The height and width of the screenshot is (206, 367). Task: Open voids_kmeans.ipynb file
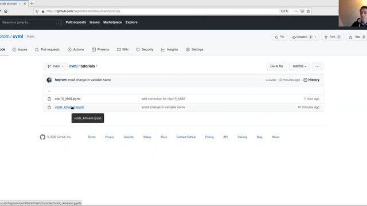point(69,107)
